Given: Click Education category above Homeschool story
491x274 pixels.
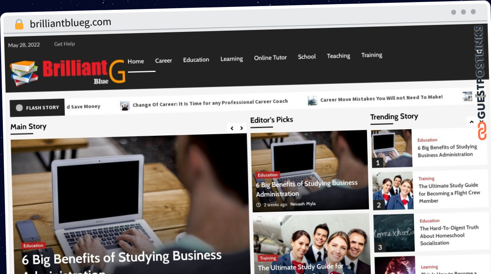Looking at the screenshot, I should pyautogui.click(x=430, y=221).
